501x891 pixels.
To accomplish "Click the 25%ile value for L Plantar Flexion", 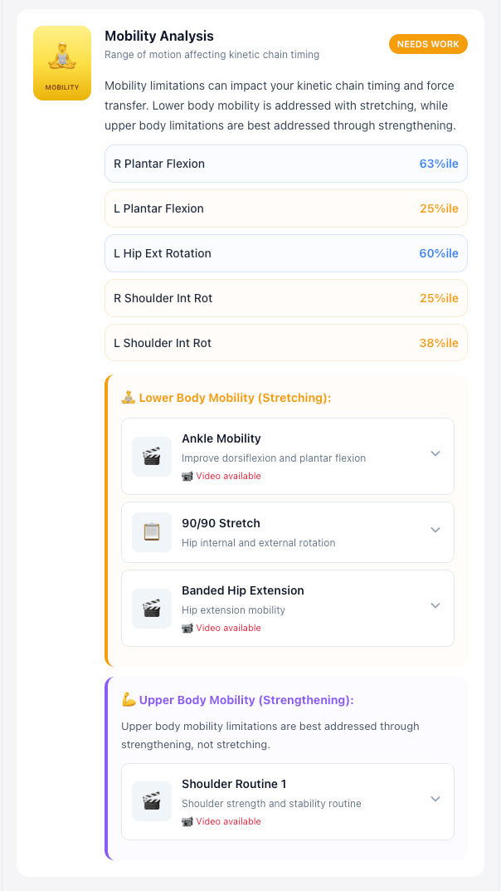I will pyautogui.click(x=438, y=208).
